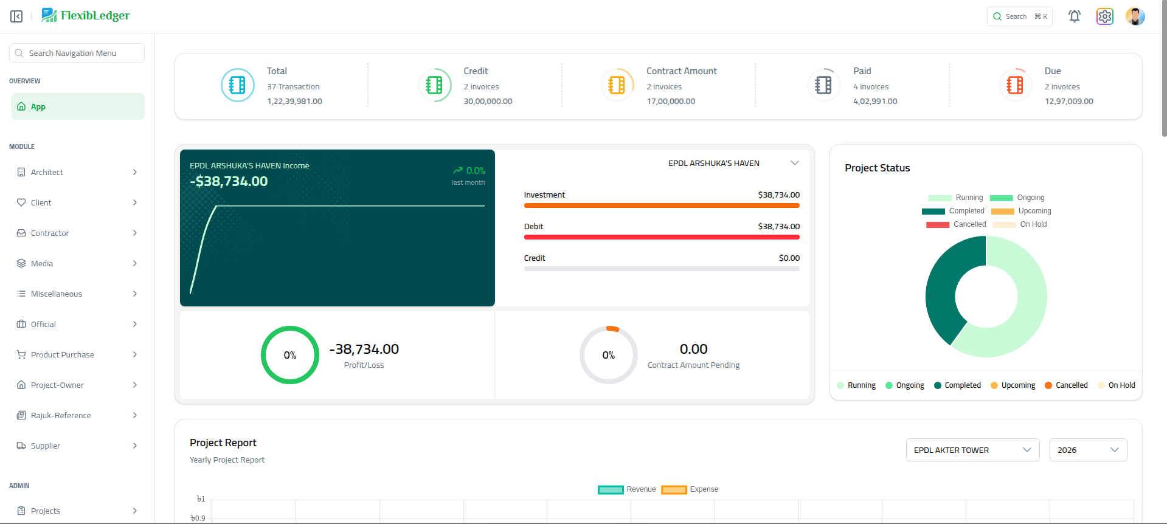The image size is (1167, 524).
Task: Open the user profile avatar menu
Action: click(x=1135, y=16)
